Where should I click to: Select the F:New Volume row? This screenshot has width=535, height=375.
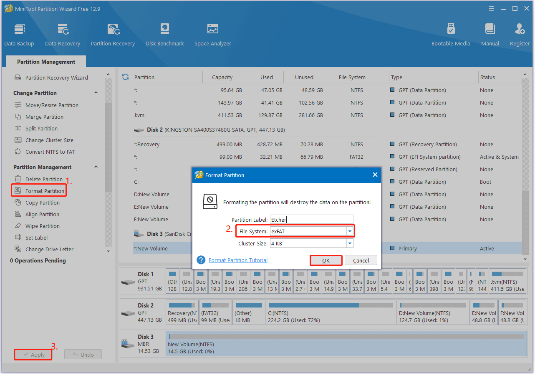click(327, 219)
